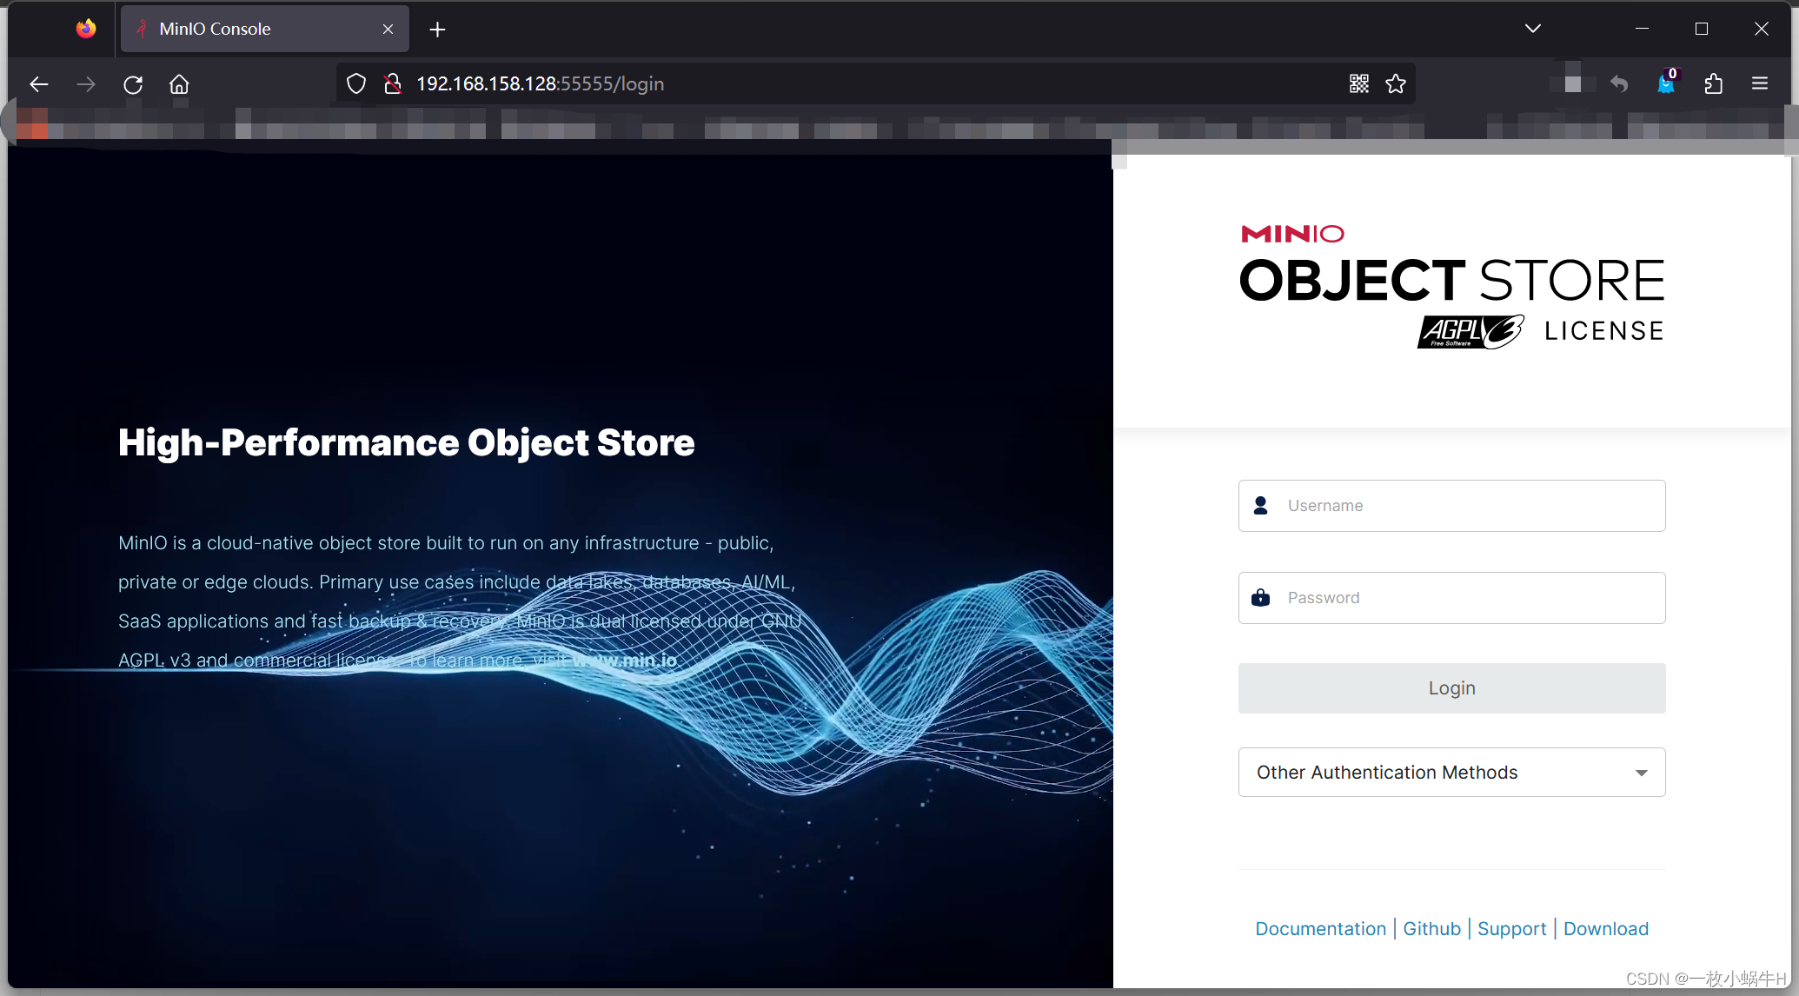The image size is (1799, 996).
Task: Open the tracking protection shield icon
Action: click(x=356, y=83)
